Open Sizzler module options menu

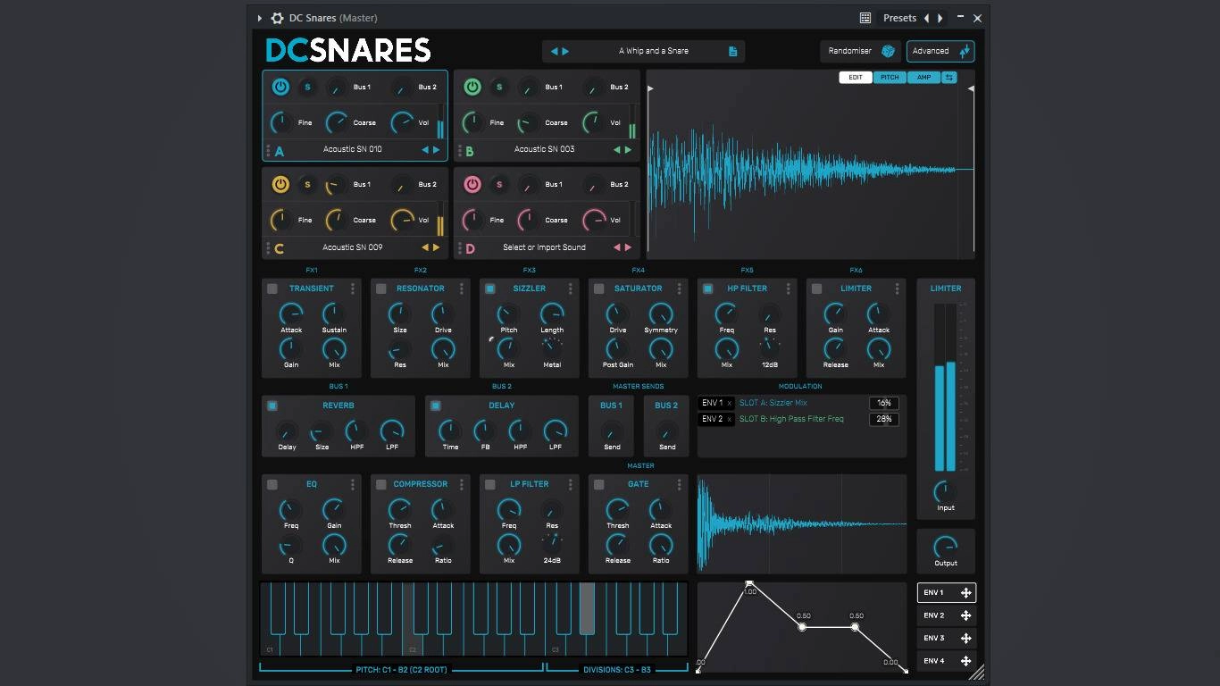571,289
